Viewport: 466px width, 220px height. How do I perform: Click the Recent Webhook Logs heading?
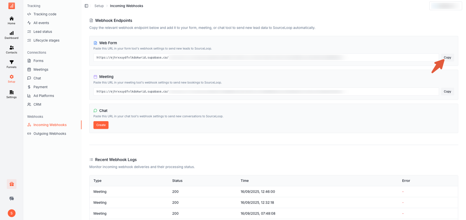(x=116, y=160)
